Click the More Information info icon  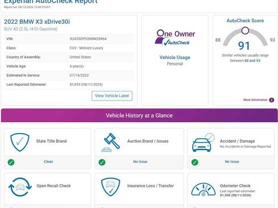point(272,100)
